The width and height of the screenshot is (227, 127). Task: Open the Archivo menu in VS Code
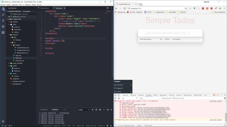pyautogui.click(x=3, y=5)
